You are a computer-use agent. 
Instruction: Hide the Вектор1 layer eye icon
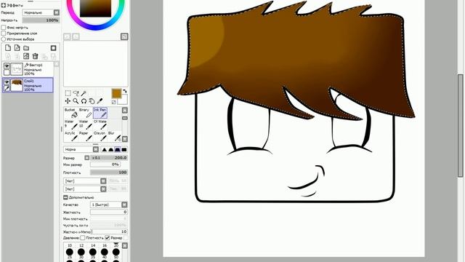tap(7, 65)
